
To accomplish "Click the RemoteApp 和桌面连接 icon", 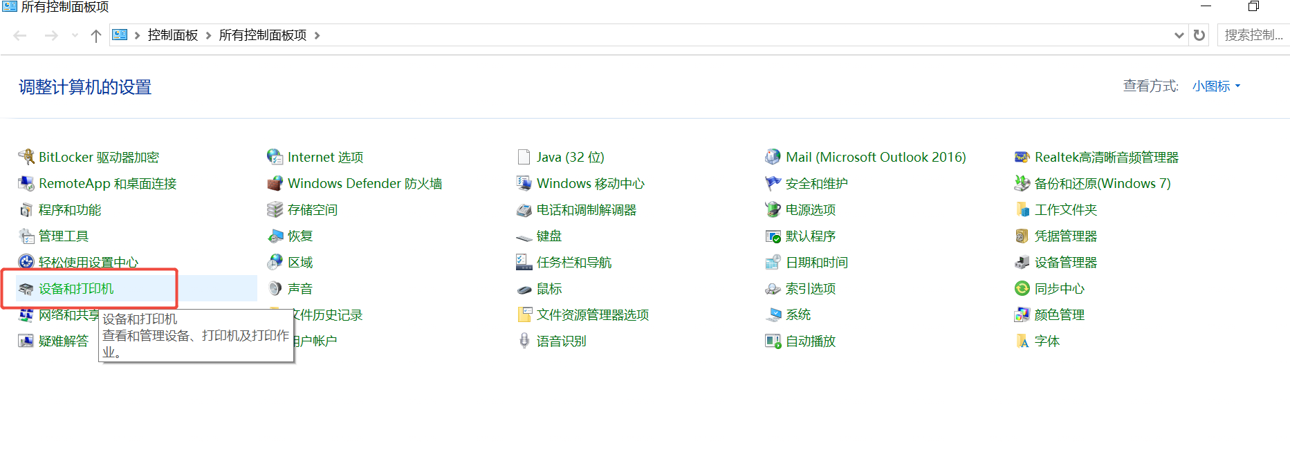I will 26,183.
